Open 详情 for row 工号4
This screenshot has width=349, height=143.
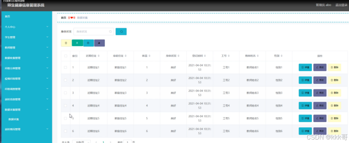tap(305, 106)
